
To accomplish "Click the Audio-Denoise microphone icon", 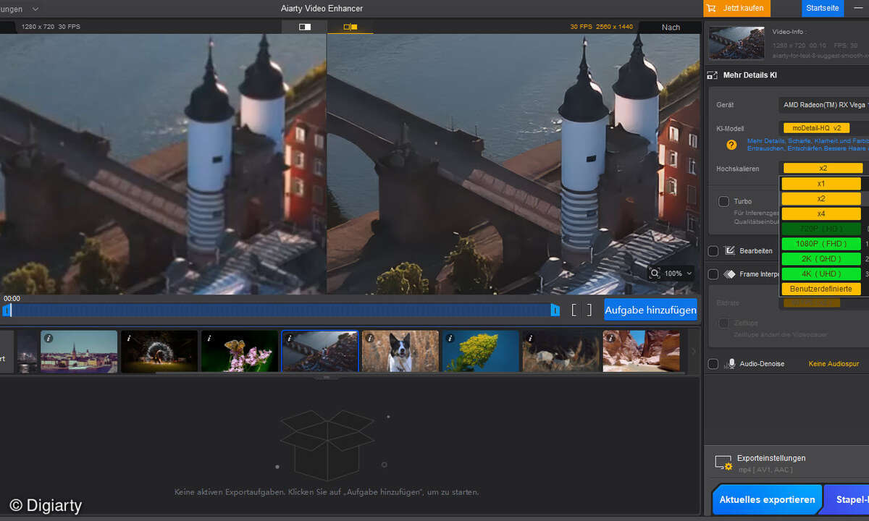I will pos(731,363).
